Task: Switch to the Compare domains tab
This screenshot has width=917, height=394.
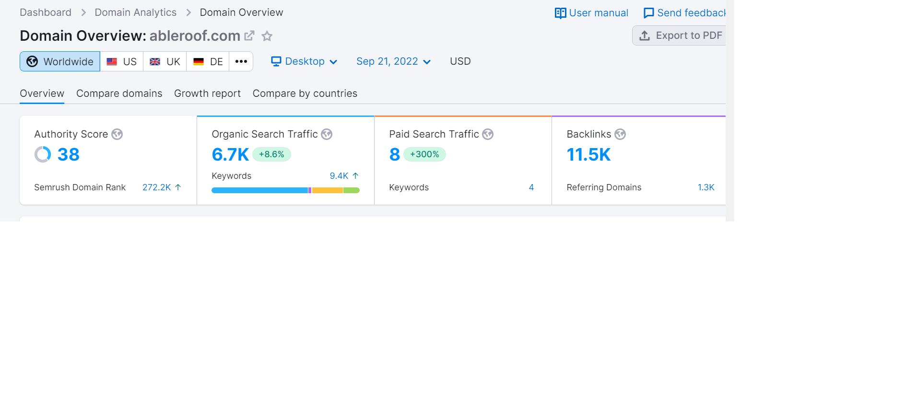Action: 119,93
